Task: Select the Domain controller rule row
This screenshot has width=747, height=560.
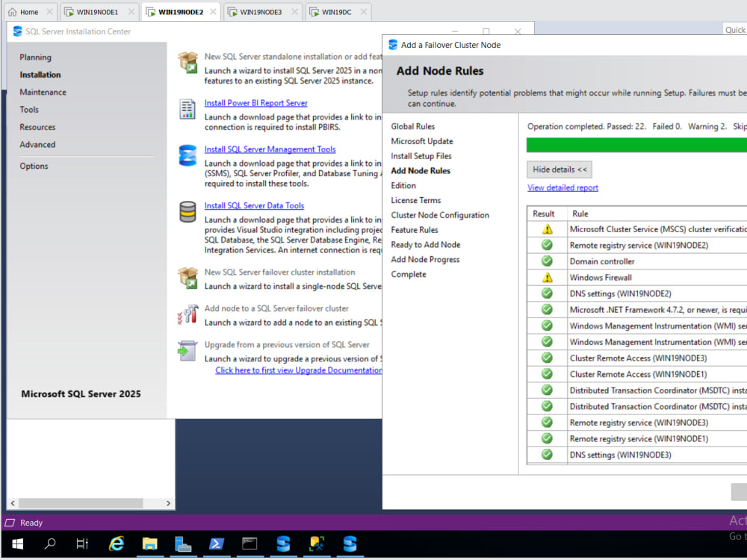Action: tap(637, 261)
